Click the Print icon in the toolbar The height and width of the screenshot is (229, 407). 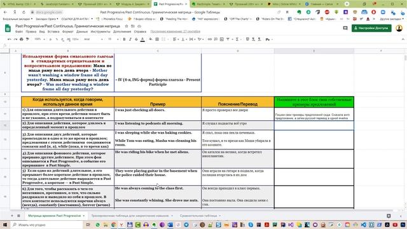21,39
